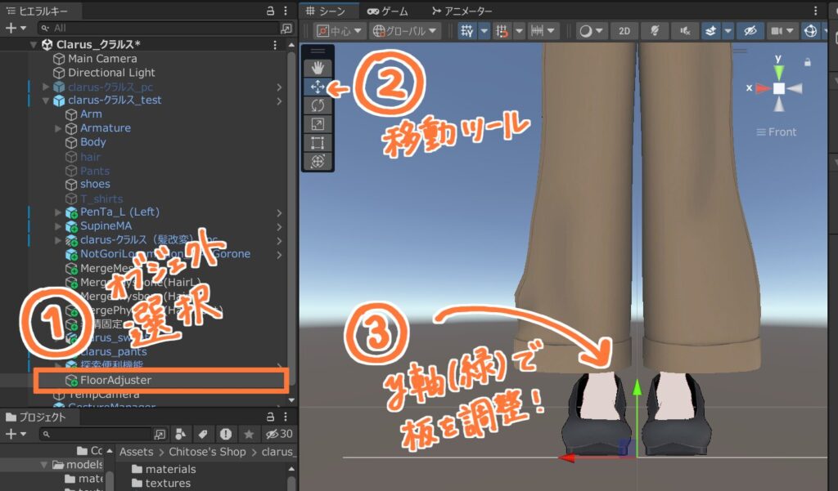Select the Rotate tool
838x491 pixels.
318,105
